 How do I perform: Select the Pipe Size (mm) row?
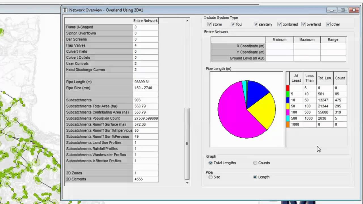(x=111, y=88)
